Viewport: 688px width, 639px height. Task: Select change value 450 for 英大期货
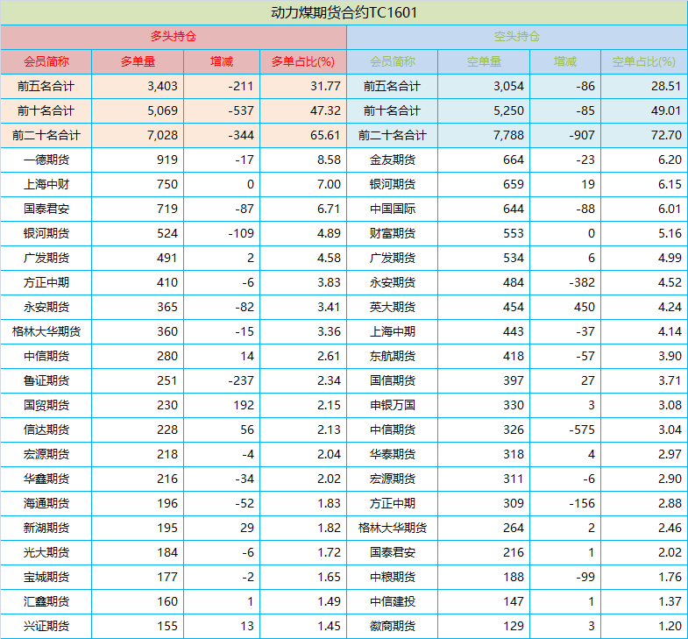pyautogui.click(x=585, y=307)
